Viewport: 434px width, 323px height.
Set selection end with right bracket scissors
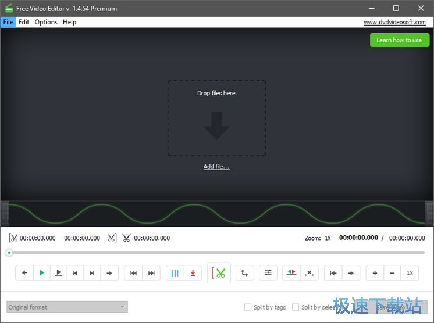click(112, 238)
